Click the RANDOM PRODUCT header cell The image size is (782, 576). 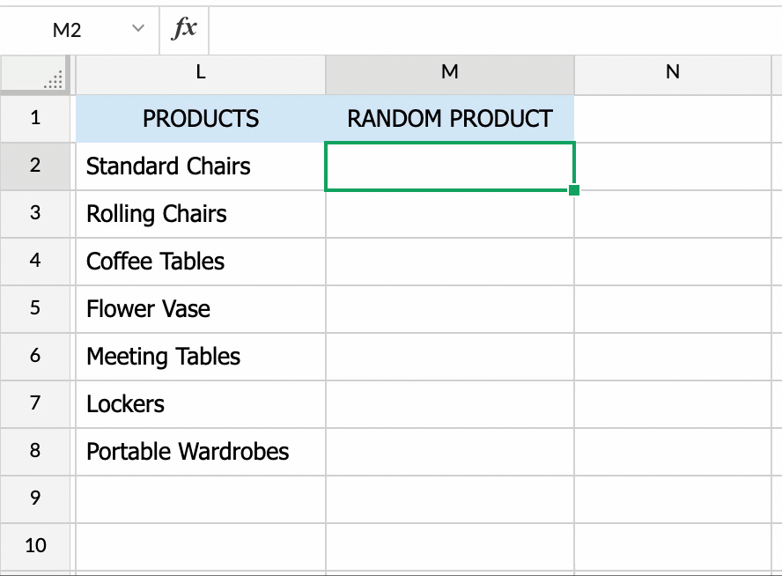[449, 118]
